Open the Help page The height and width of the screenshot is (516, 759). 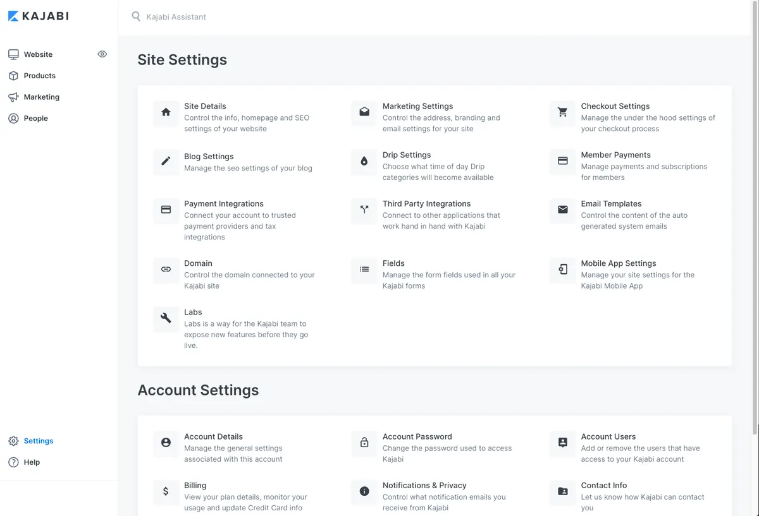click(30, 462)
